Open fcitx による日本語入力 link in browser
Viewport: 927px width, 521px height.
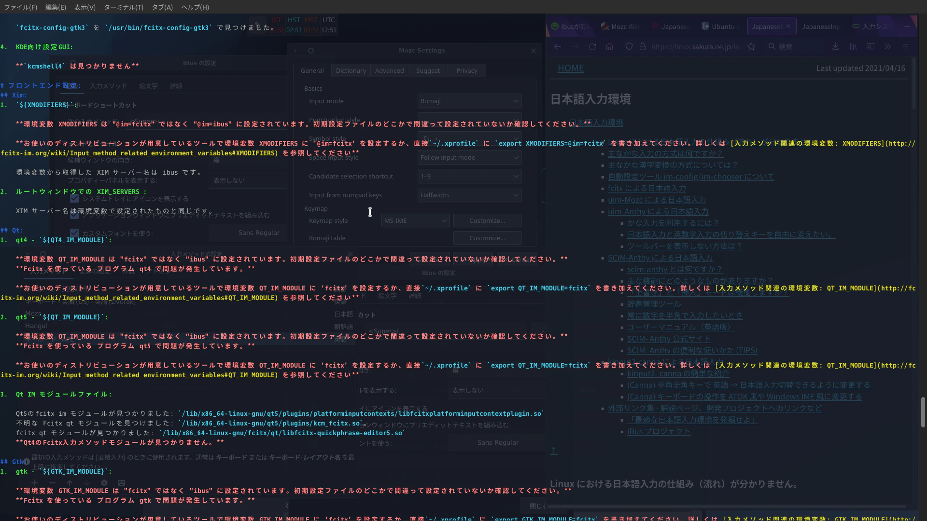click(647, 189)
